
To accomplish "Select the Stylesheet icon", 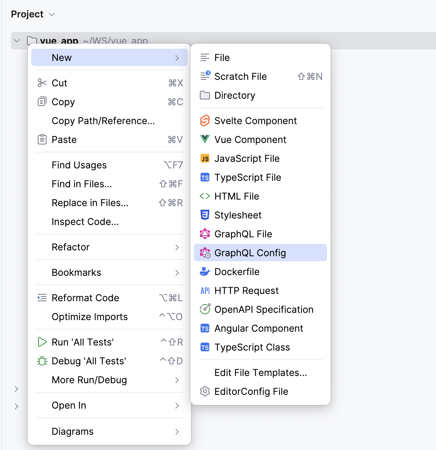I will pyautogui.click(x=205, y=215).
